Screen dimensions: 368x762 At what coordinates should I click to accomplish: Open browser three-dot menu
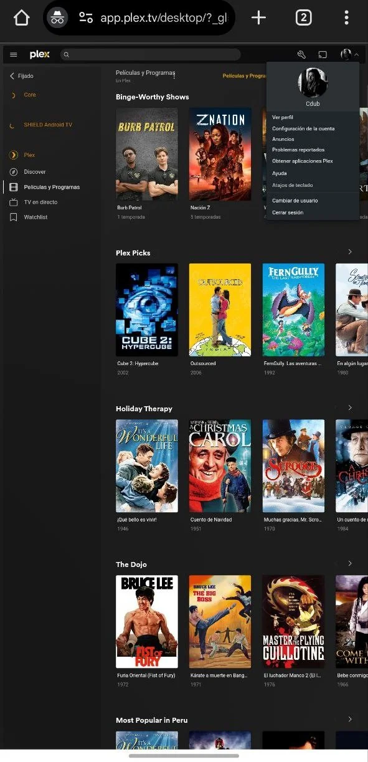[347, 17]
